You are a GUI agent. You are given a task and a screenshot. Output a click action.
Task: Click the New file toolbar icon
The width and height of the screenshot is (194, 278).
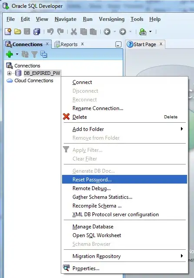click(8, 32)
